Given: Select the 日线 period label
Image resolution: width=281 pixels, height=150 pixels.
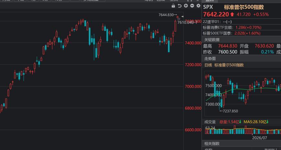Looking at the screenshot, I should 208,65.
